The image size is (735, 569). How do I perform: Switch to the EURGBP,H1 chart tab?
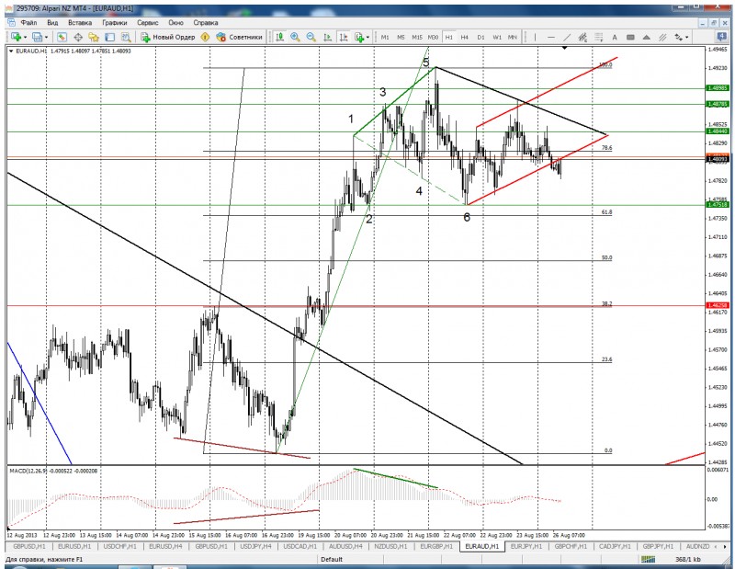click(435, 546)
